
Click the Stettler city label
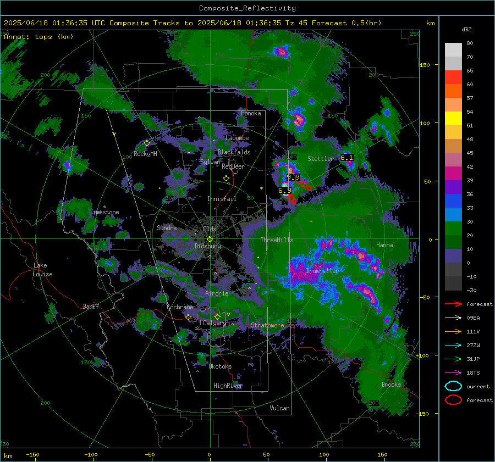click(321, 159)
